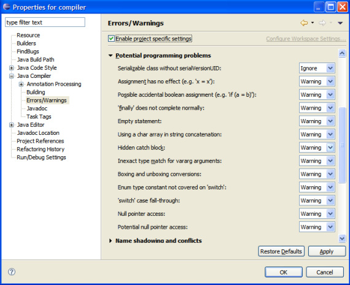
Task: Select Javadoc in the tree
Action: (37, 108)
